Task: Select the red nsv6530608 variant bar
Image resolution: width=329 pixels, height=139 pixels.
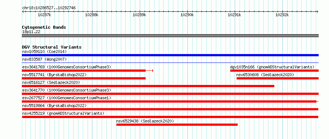Action: (278, 78)
